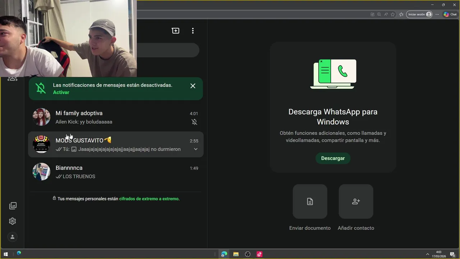Show hidden system tray icons
Image resolution: width=460 pixels, height=259 pixels.
click(x=427, y=254)
